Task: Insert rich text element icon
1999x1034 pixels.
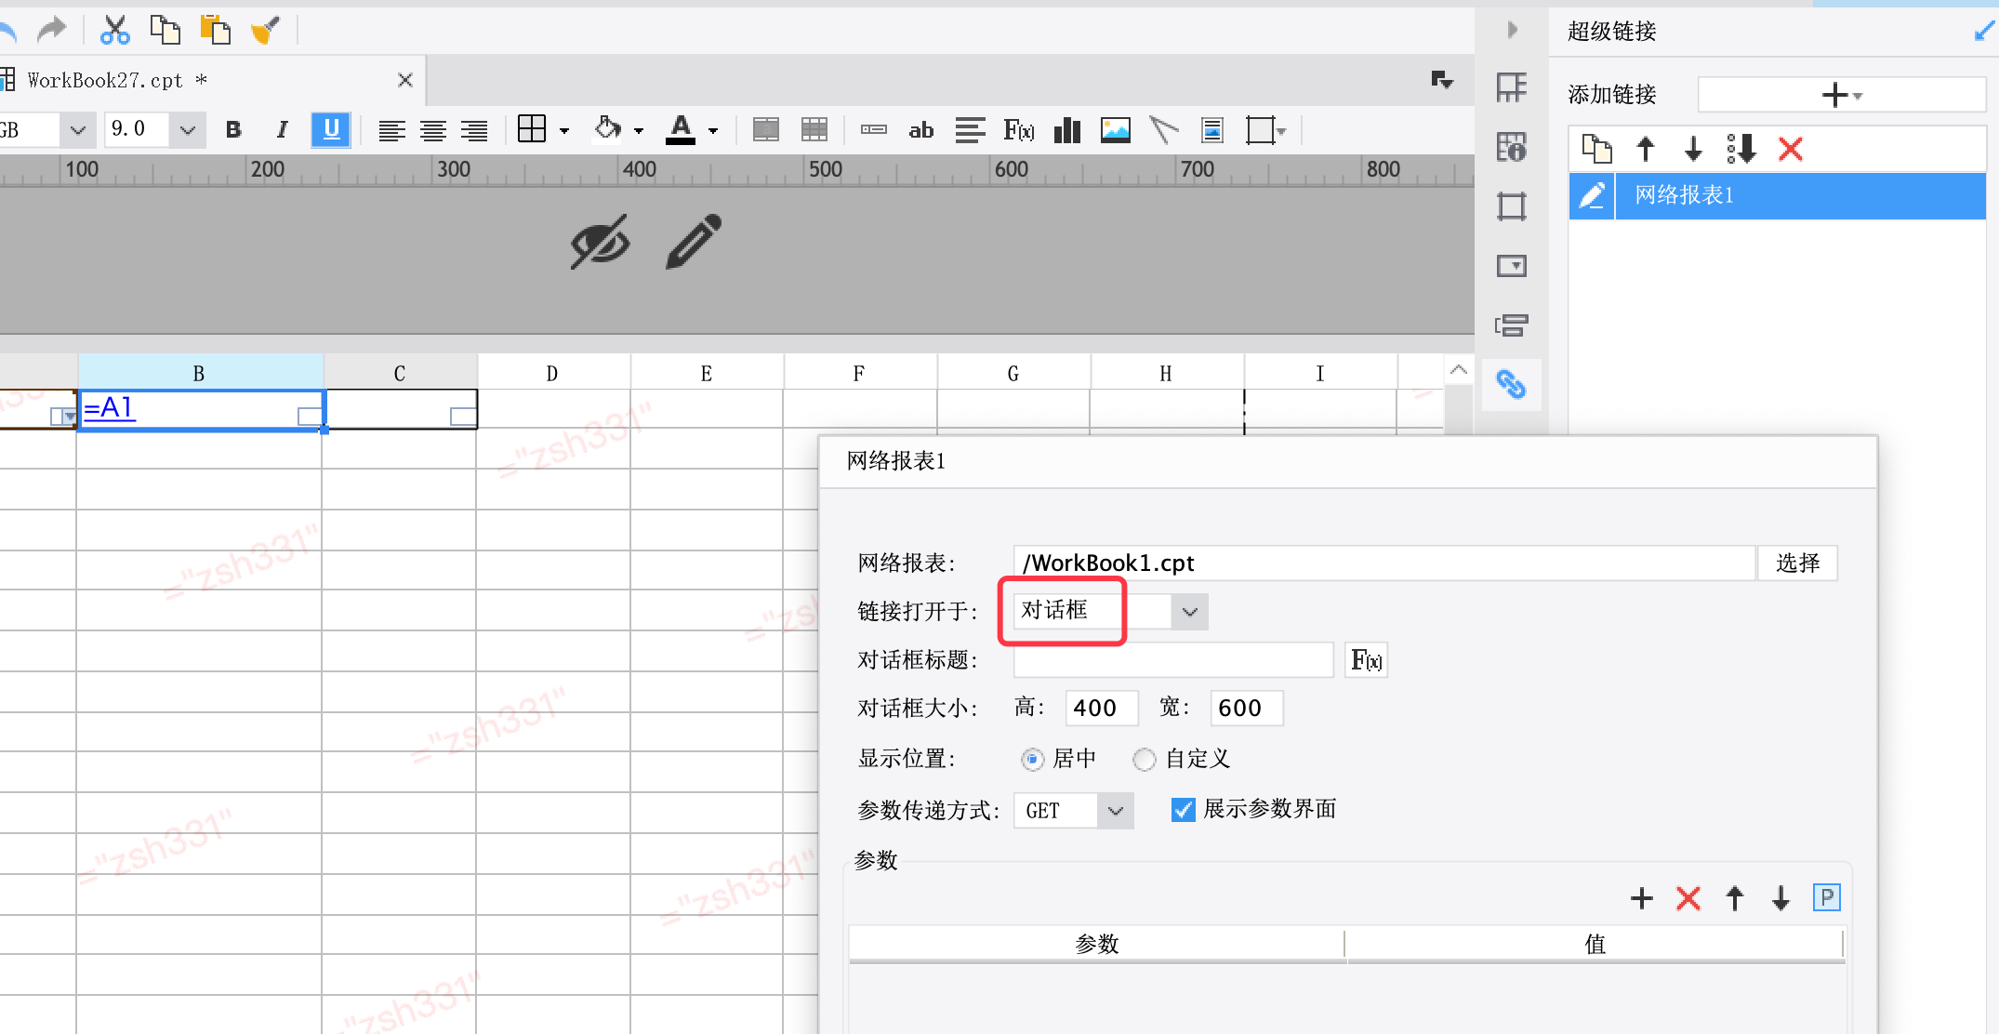Action: [x=970, y=130]
